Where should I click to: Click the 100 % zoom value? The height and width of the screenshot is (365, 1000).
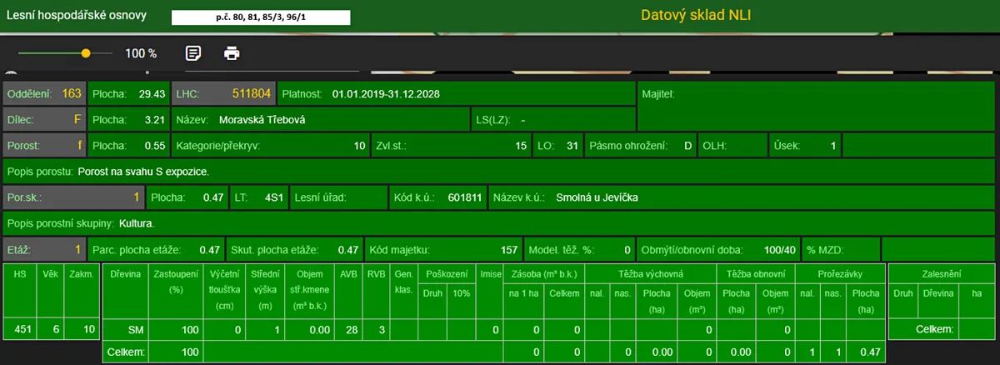point(141,53)
